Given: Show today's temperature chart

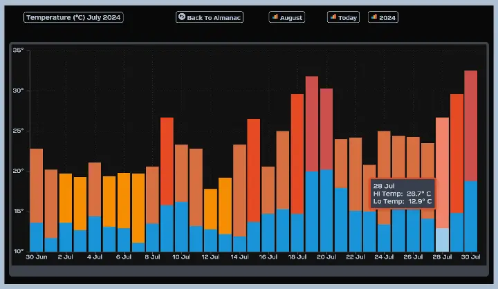Looking at the screenshot, I should coord(344,17).
